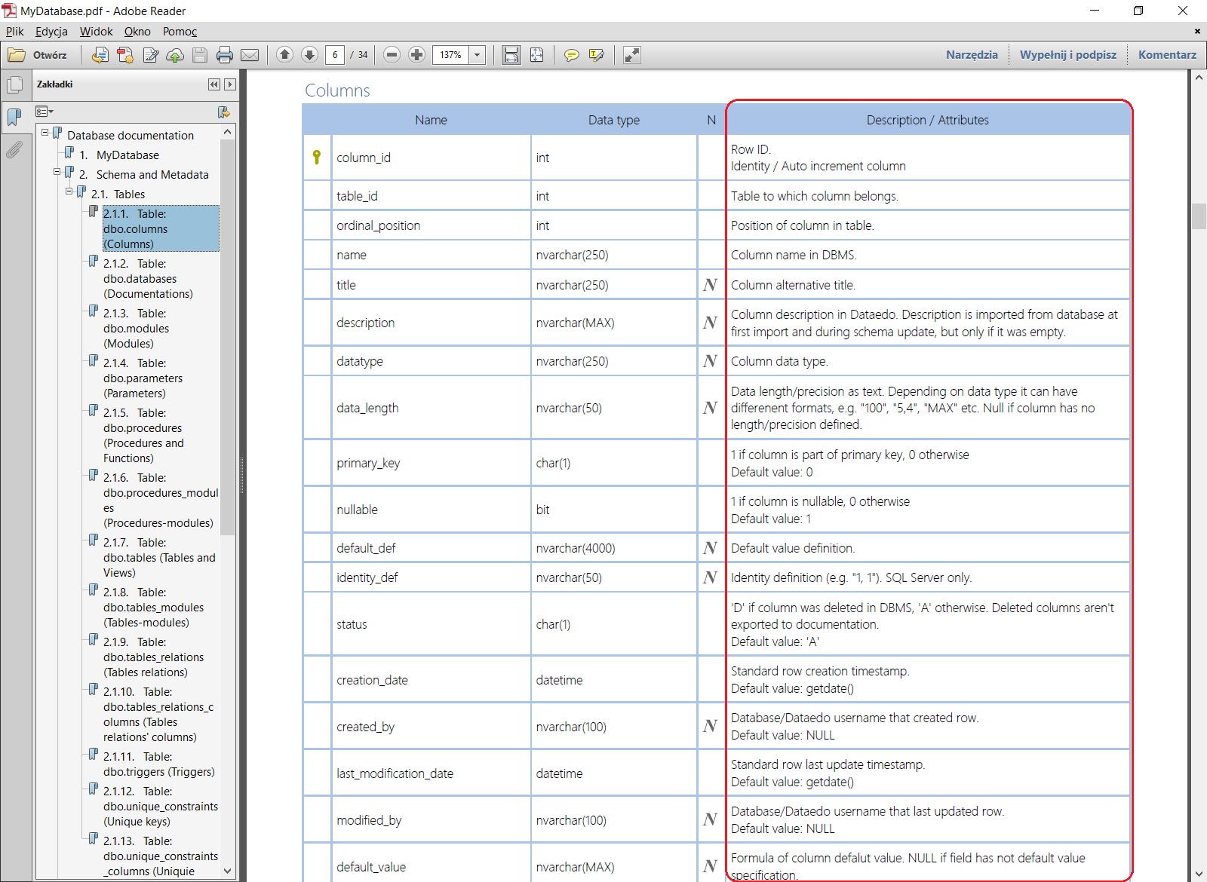1207x882 pixels.
Task: Open the zoom percentage dropdown
Action: 477,55
